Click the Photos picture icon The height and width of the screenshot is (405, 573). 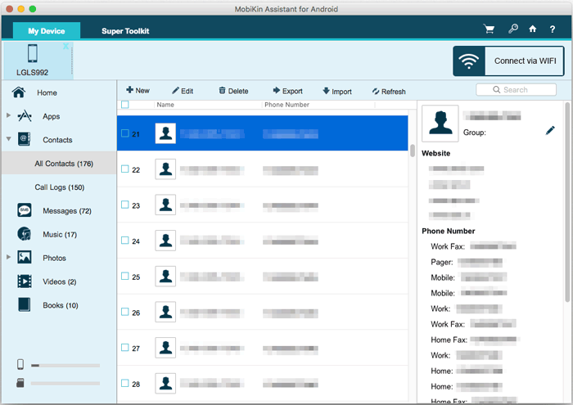pyautogui.click(x=24, y=258)
